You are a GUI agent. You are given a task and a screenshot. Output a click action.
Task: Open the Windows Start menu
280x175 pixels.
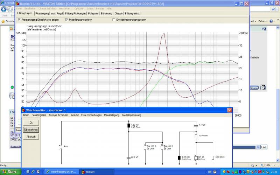[9, 172]
